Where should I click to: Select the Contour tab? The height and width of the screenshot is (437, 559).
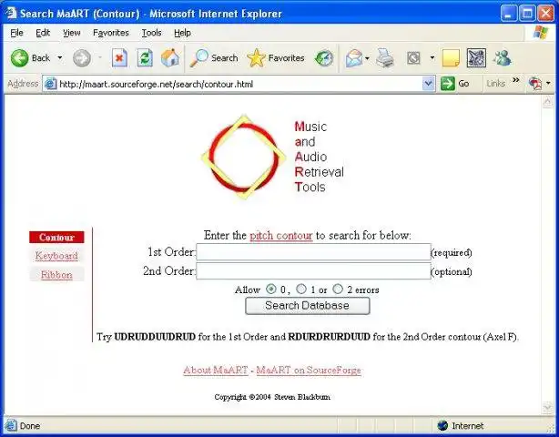point(56,238)
